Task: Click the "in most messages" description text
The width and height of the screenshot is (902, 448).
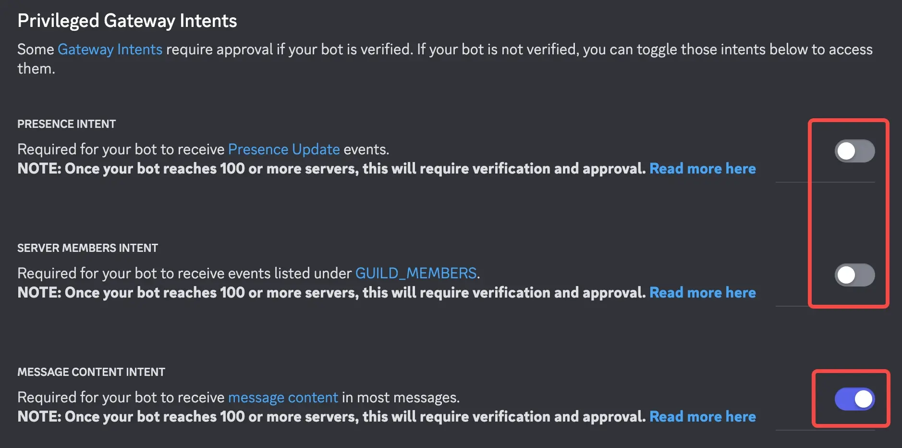Action: (x=401, y=398)
